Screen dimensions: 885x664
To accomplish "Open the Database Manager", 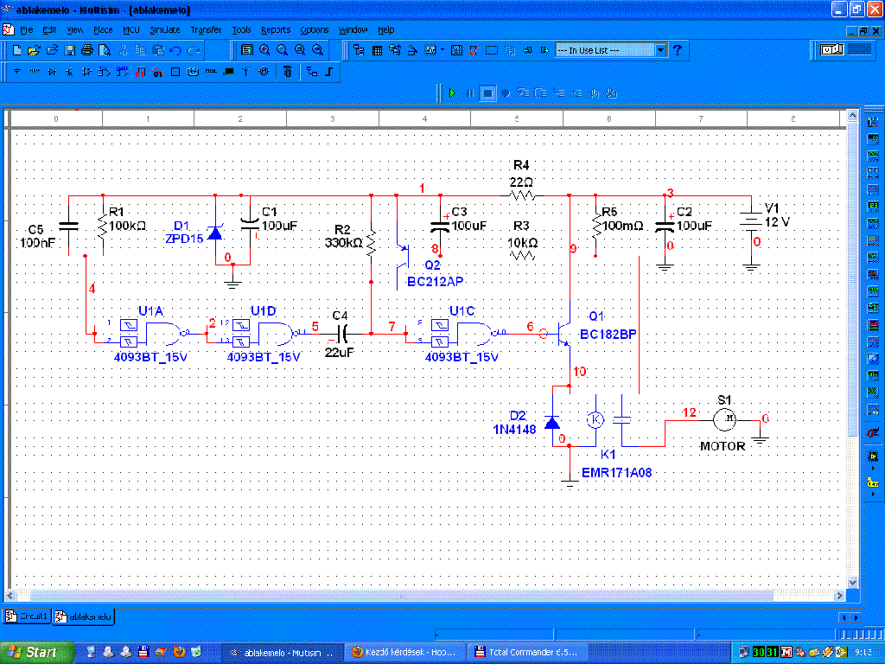I will [394, 50].
